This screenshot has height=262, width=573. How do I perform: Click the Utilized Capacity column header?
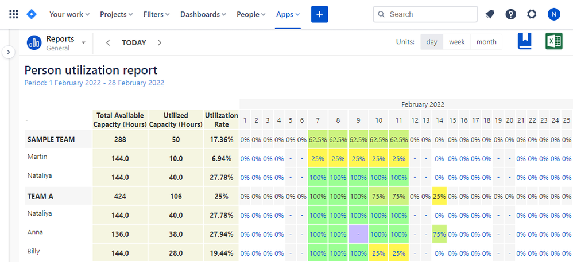point(176,120)
